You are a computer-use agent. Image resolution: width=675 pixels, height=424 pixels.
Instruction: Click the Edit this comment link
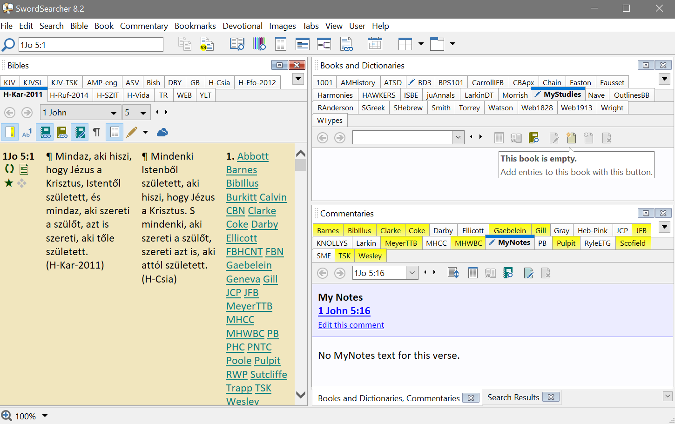(351, 325)
